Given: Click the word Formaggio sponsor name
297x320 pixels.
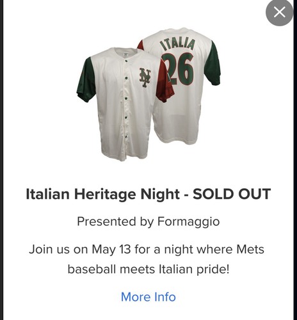Looking at the screenshot, I should coord(189,221).
